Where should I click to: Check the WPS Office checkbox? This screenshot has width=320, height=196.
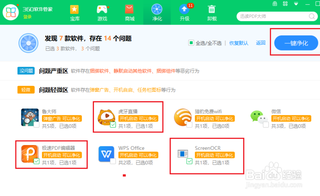point(113,161)
